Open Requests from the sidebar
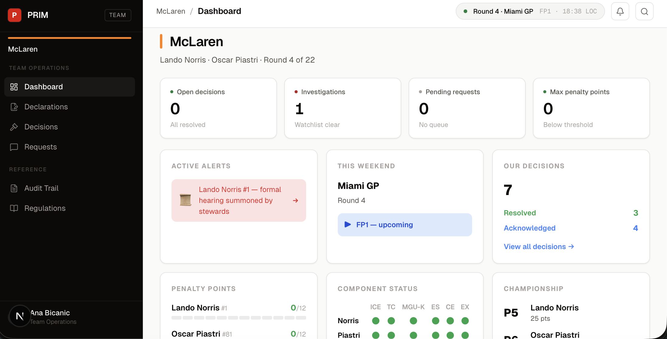Image resolution: width=667 pixels, height=339 pixels. point(40,147)
